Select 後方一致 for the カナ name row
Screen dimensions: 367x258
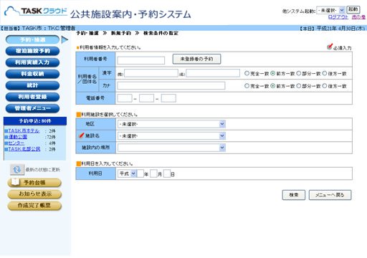pos(325,86)
